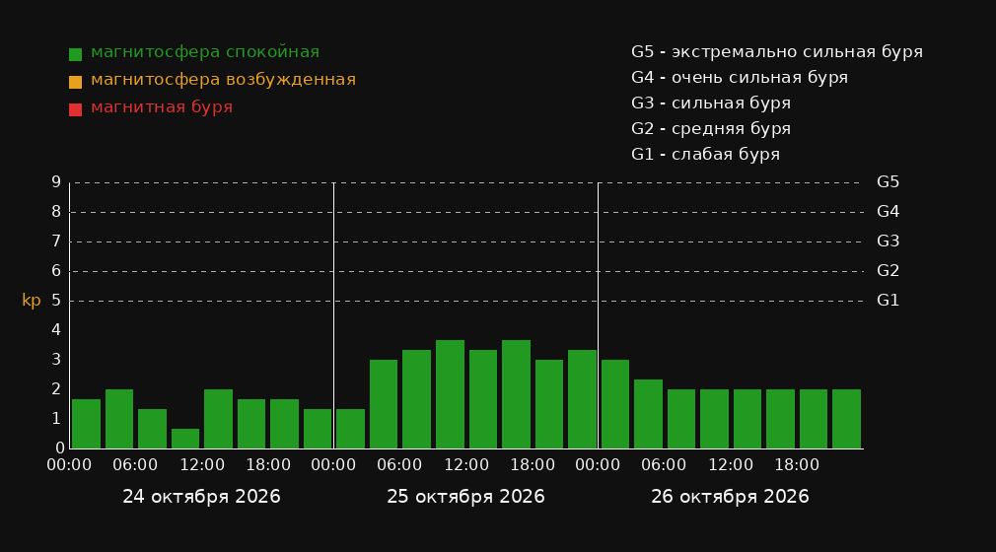Select the 'магнитосфера возбужденная' legend text

(x=224, y=80)
